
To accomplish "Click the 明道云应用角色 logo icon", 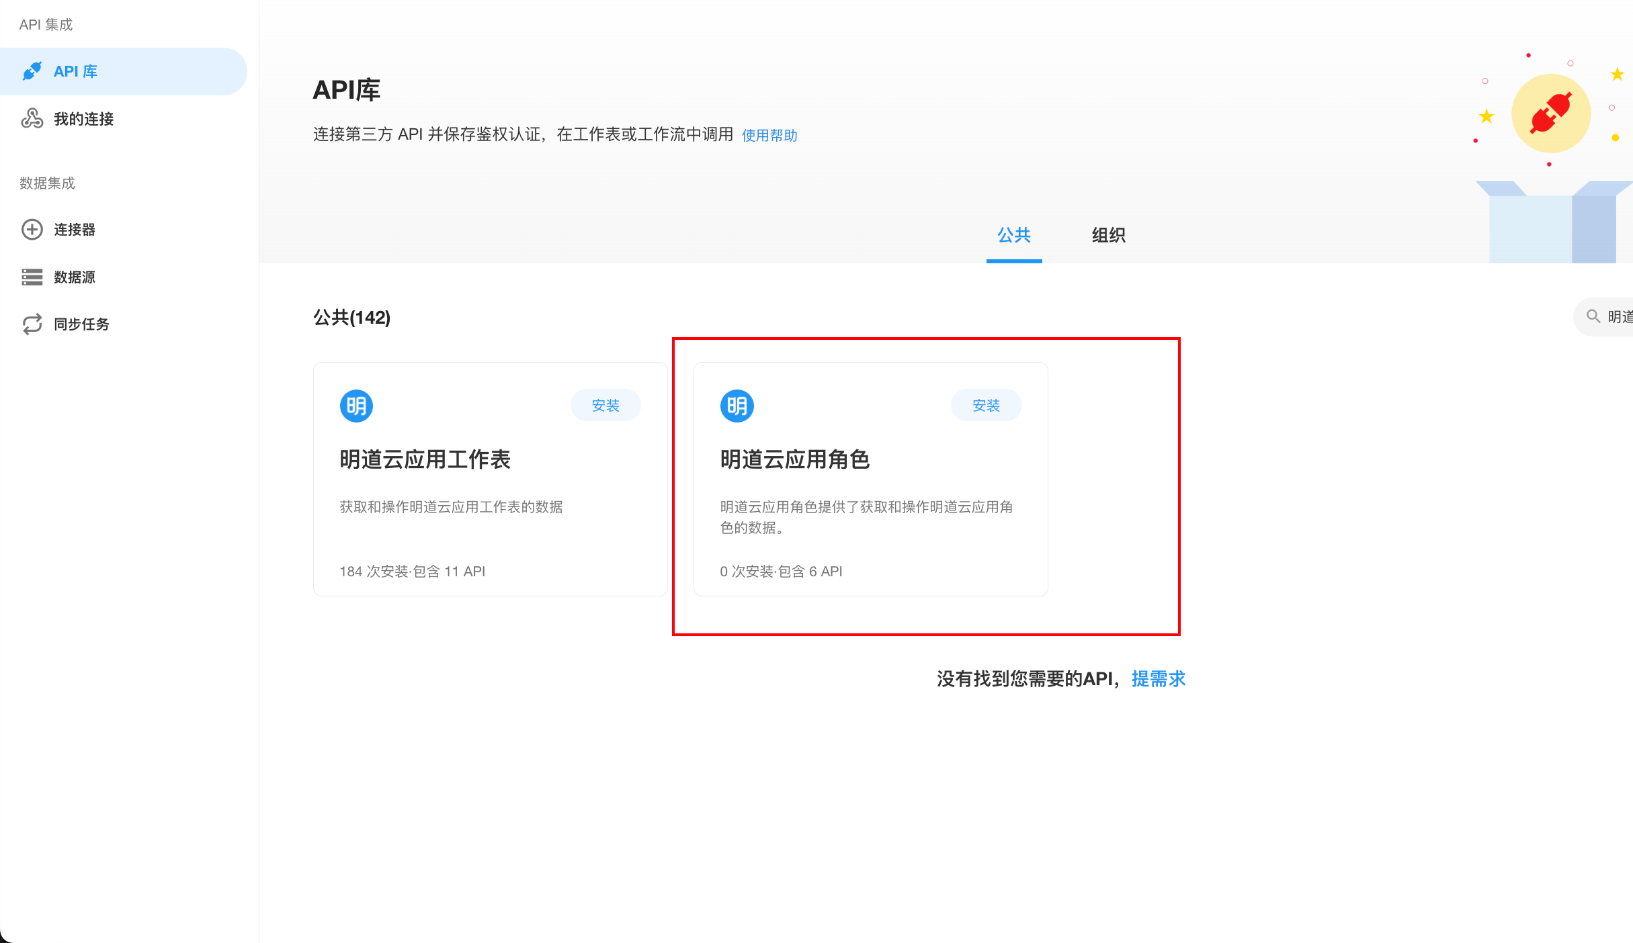I will pyautogui.click(x=737, y=406).
